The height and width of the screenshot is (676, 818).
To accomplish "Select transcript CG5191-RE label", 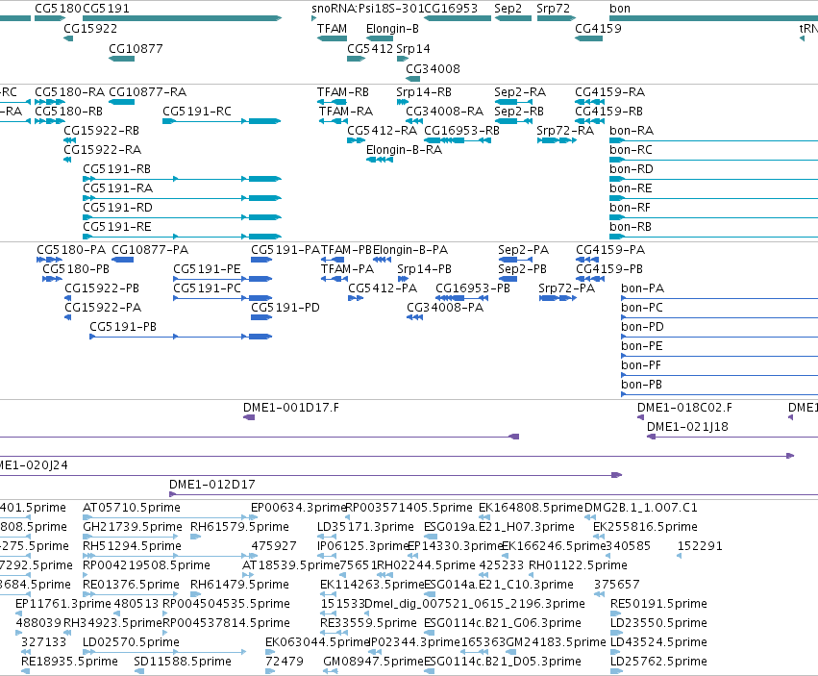I will [117, 227].
